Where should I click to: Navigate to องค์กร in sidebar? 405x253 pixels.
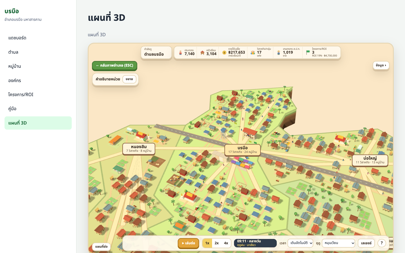[38, 80]
